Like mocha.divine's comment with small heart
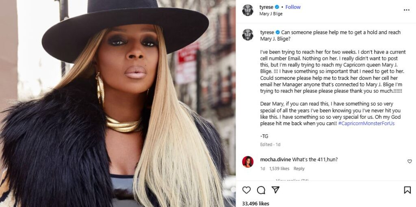Screen dimensions: 416x207 tap(409, 161)
